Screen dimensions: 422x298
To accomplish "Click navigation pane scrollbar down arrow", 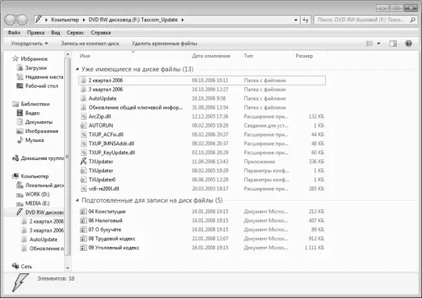I will (68, 268).
